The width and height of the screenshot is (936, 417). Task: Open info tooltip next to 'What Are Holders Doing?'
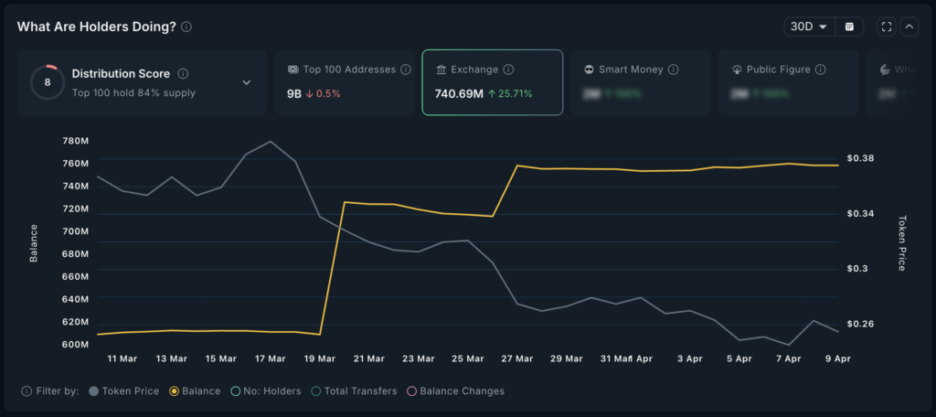click(x=186, y=27)
